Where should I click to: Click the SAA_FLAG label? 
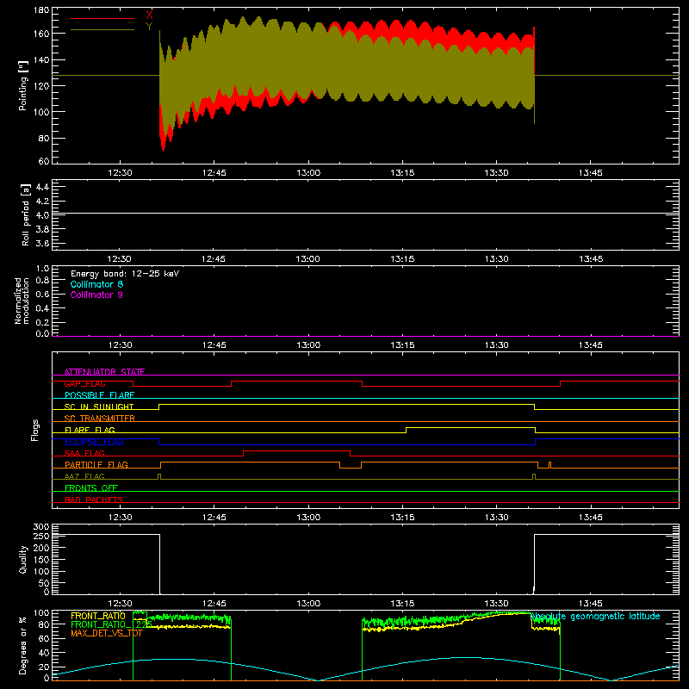[x=84, y=453]
